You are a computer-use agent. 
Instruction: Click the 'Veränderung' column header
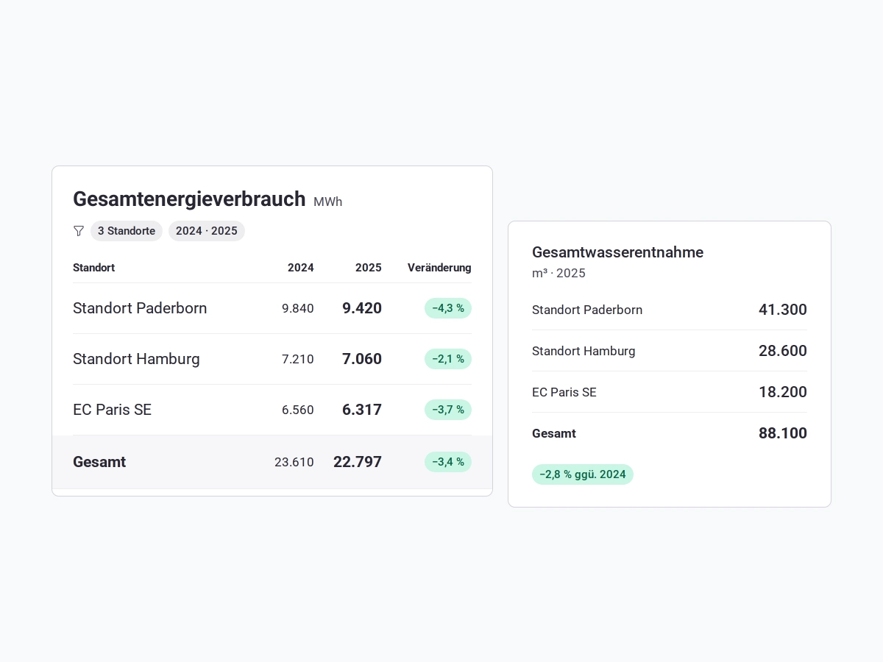pos(439,268)
